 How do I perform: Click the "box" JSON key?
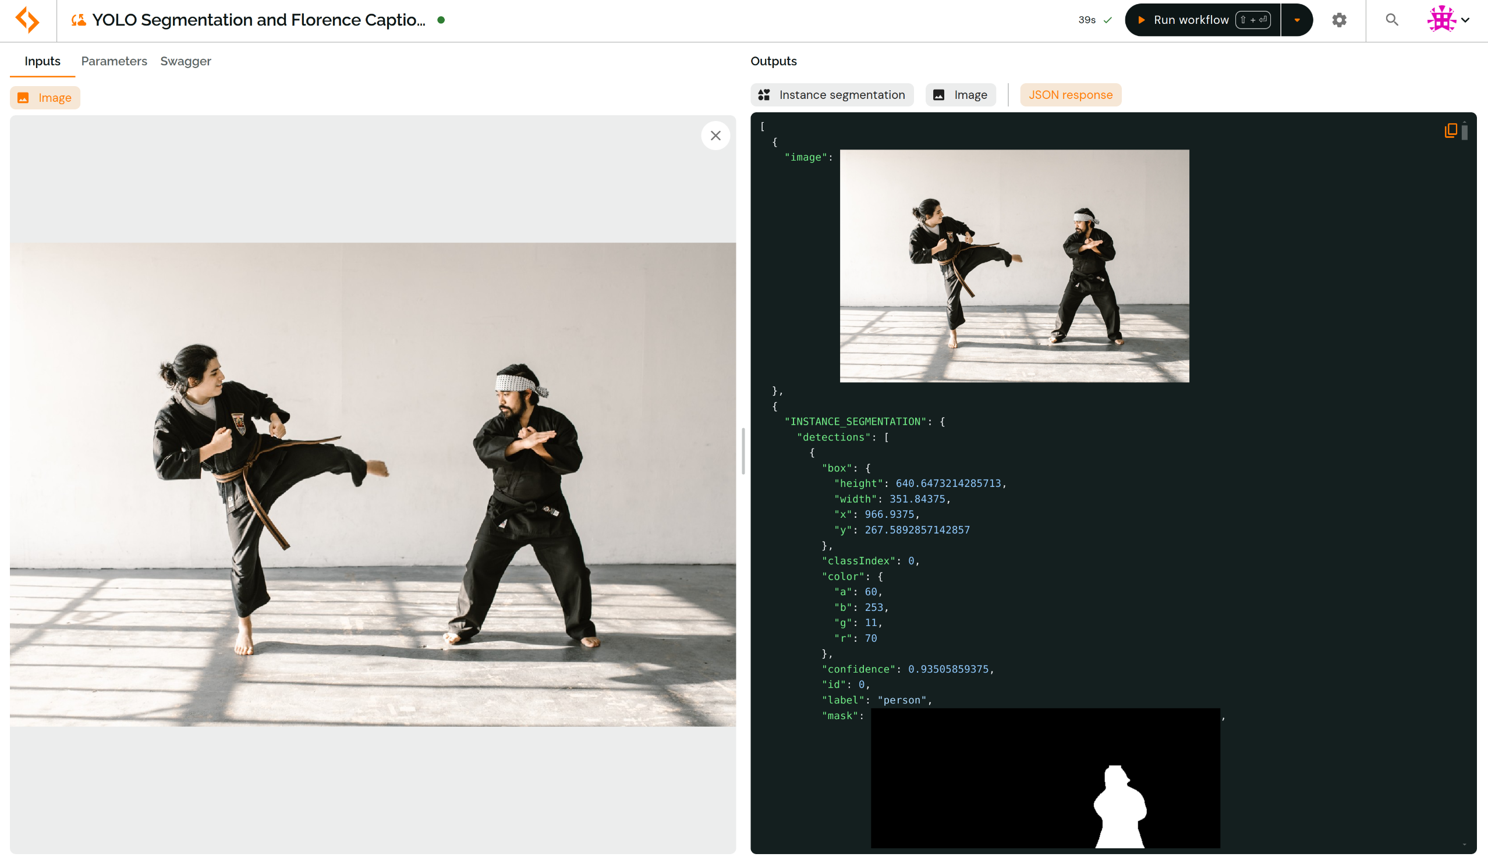point(837,468)
